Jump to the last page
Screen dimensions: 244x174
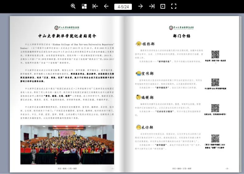click(152, 6)
